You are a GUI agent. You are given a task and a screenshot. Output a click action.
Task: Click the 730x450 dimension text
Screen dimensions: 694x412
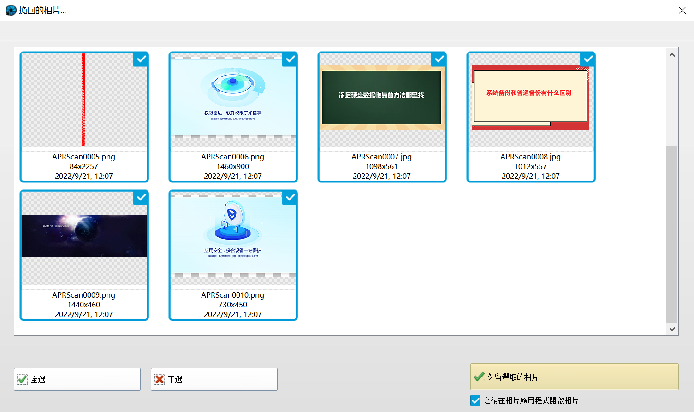[x=233, y=305]
